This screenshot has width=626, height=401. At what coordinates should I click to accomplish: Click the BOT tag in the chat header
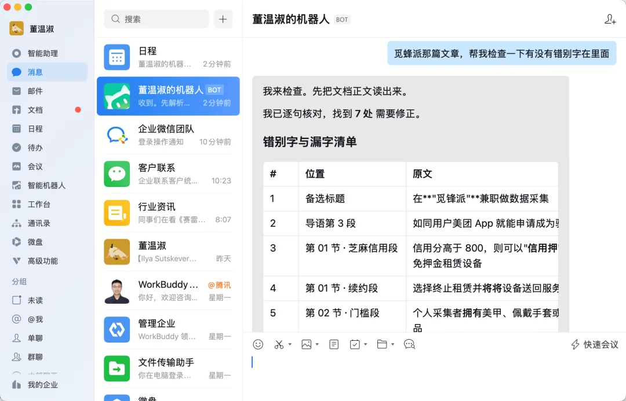(342, 20)
